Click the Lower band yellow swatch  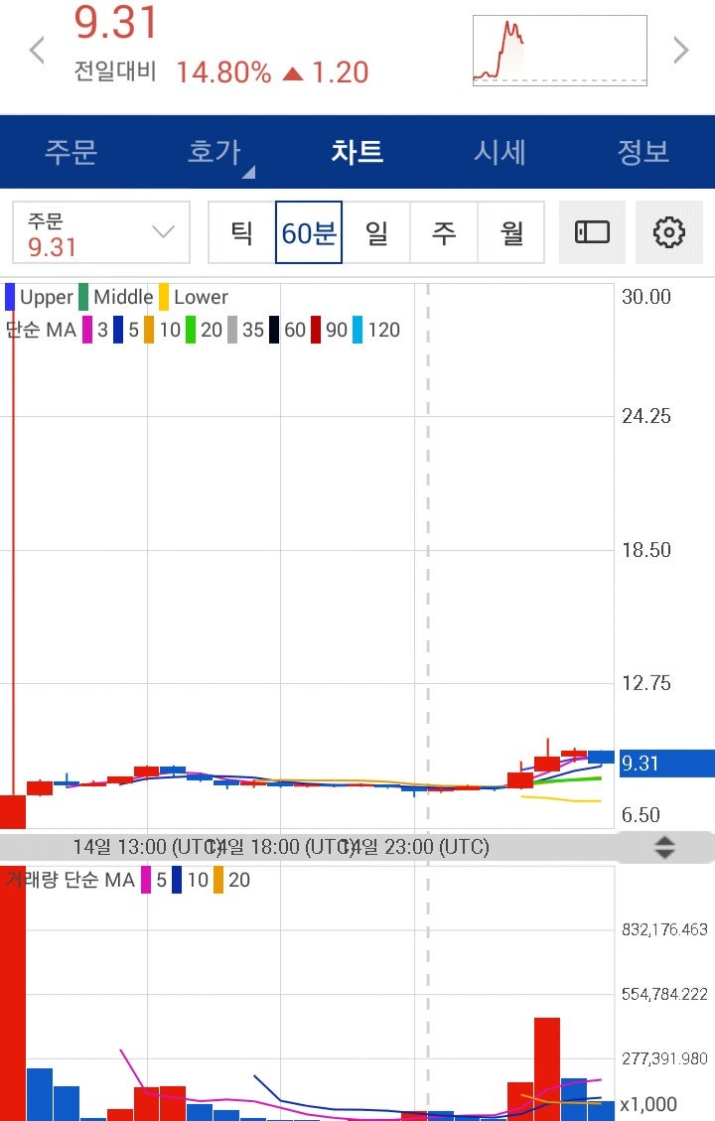pyautogui.click(x=164, y=297)
